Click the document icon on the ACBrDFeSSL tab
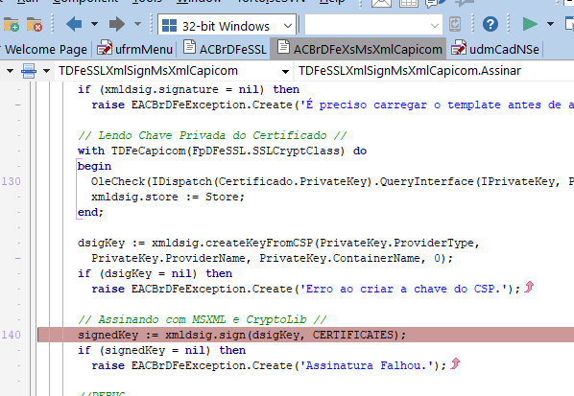 click(x=189, y=47)
